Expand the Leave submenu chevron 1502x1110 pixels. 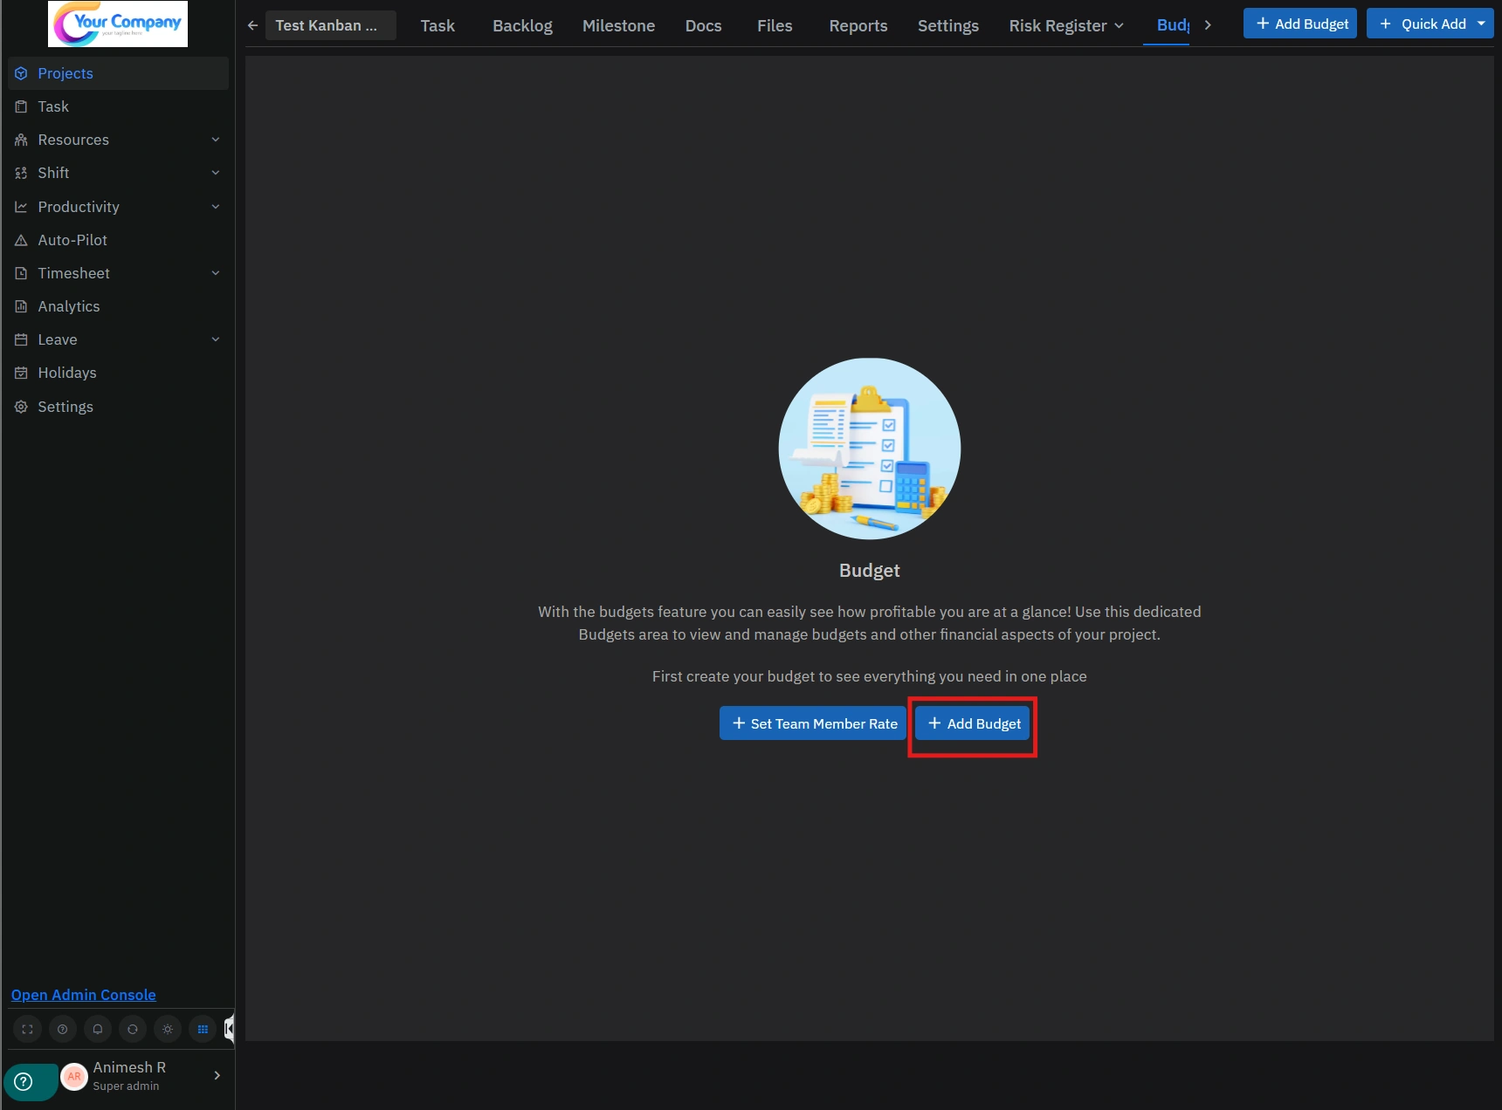(x=216, y=339)
